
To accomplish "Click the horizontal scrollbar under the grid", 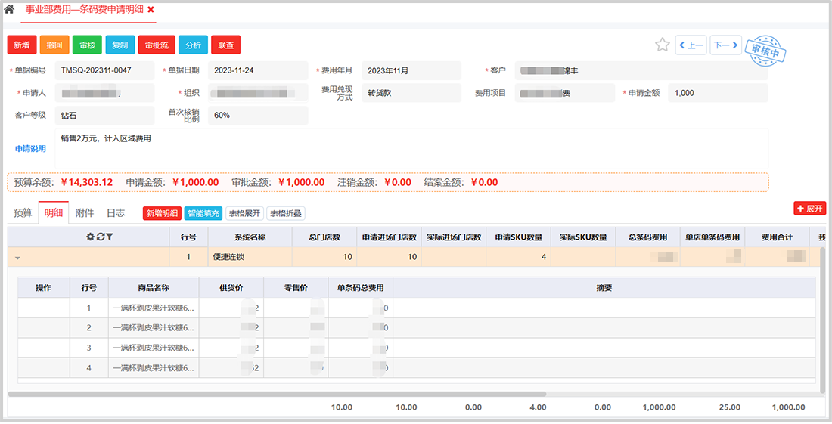I will click(x=277, y=394).
